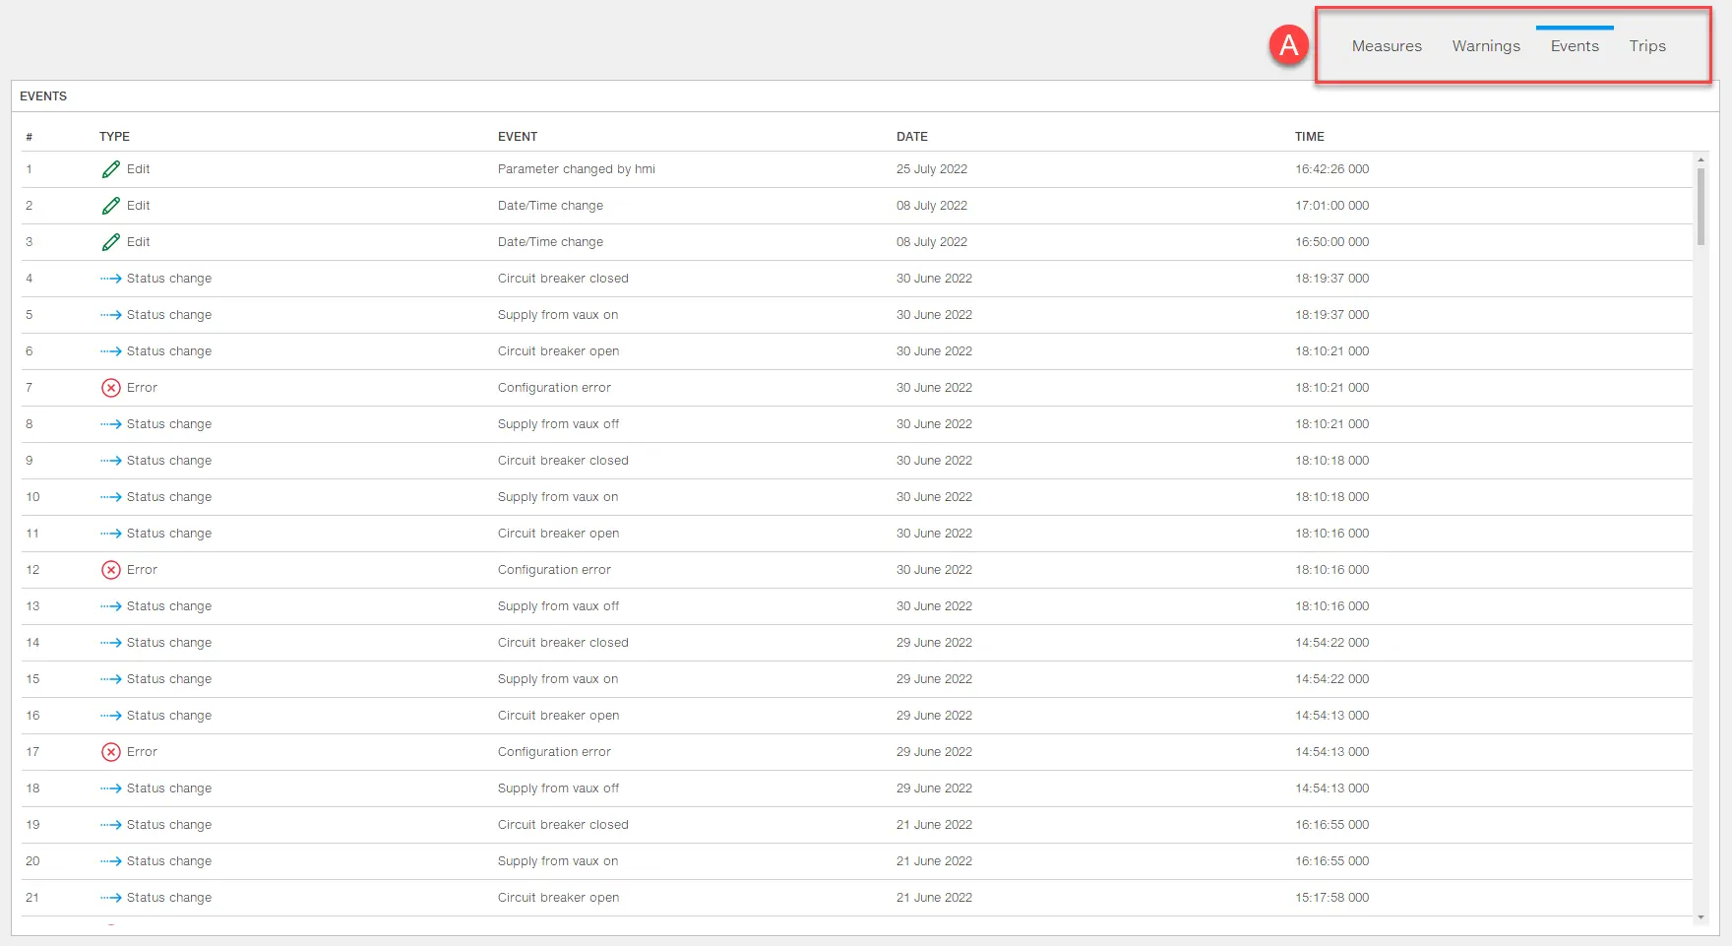Screen dimensions: 1732x946
Task: Click the error icon in event row 17
Action: 111,752
